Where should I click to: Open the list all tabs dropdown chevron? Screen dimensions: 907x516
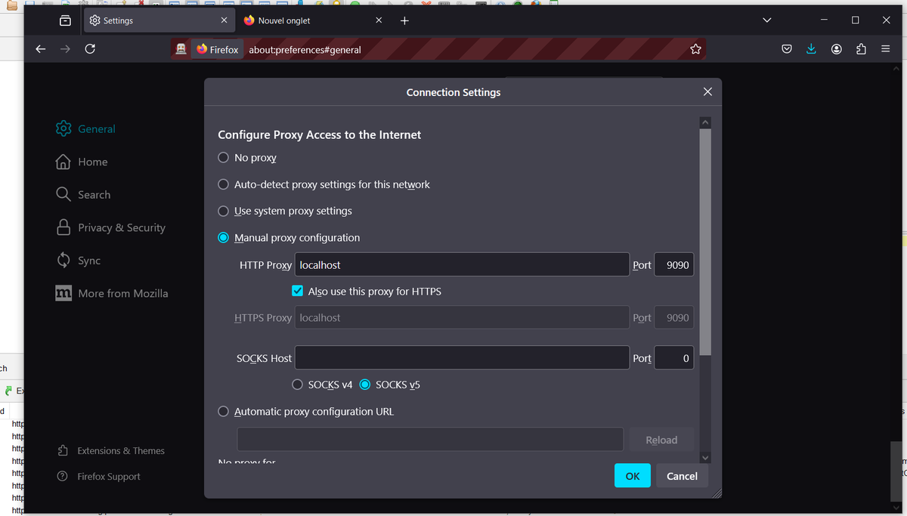coord(767,20)
